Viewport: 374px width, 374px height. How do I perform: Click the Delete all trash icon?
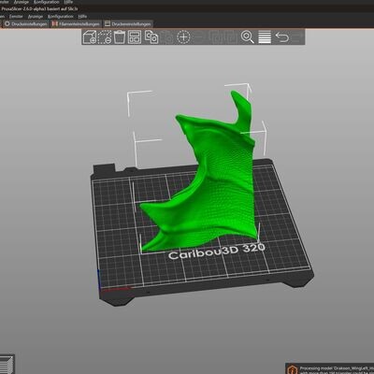coord(120,36)
